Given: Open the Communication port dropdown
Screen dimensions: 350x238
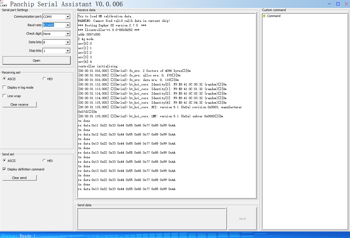Looking at the screenshot, I should 68,17.
